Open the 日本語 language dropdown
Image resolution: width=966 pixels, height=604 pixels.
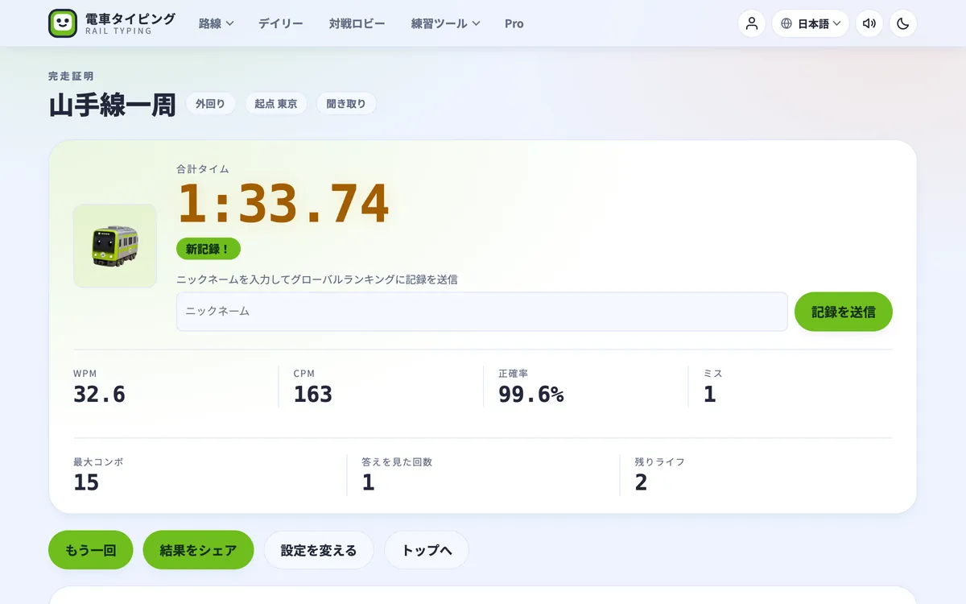pyautogui.click(x=811, y=23)
